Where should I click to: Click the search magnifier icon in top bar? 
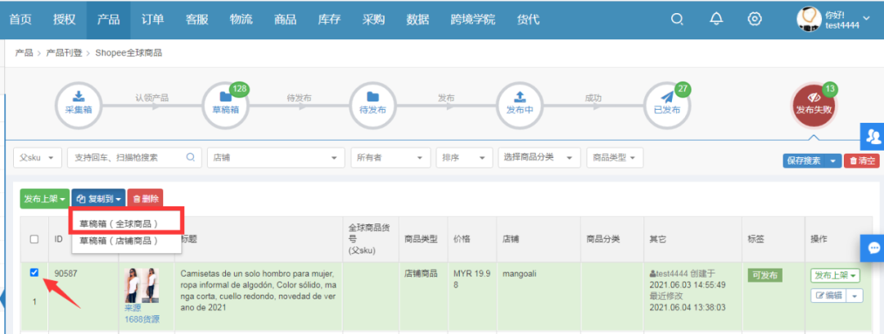(677, 20)
